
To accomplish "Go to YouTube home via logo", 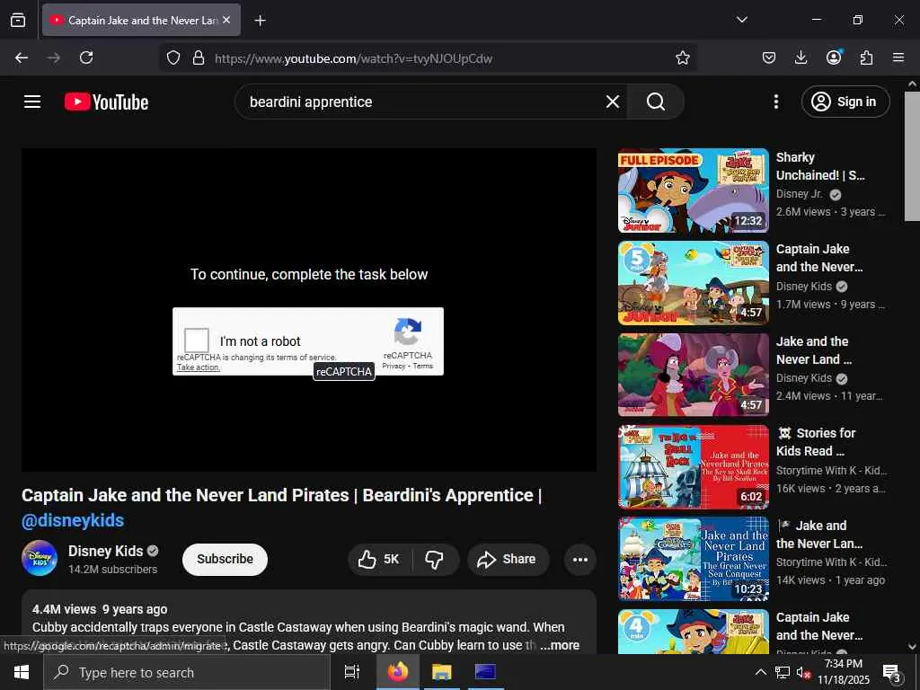I will [106, 102].
